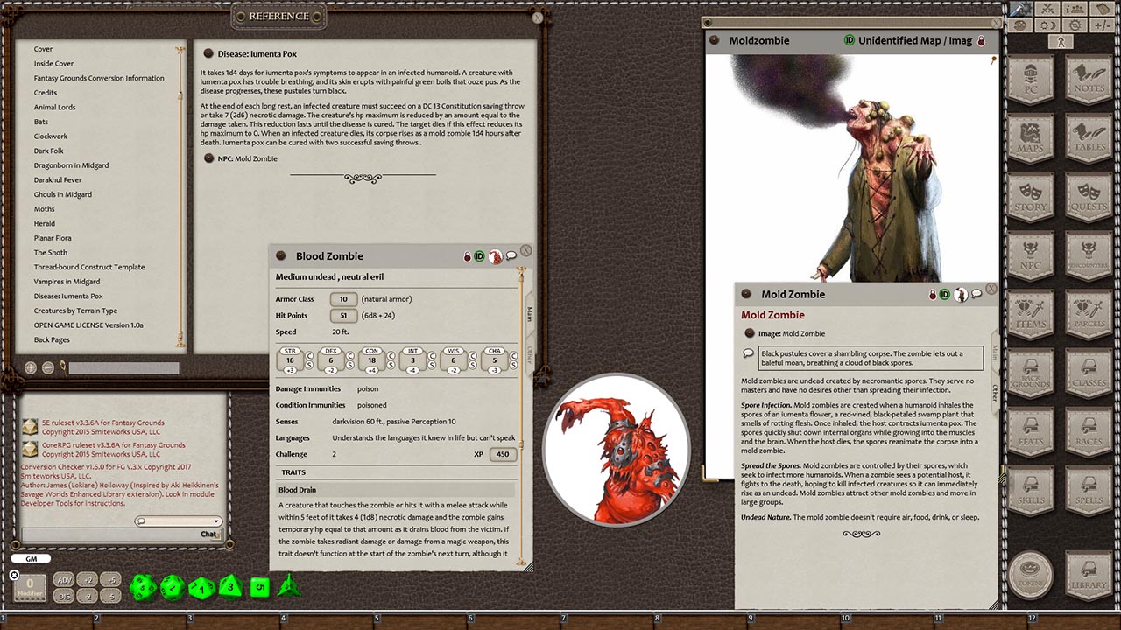Toggle the ID indicator on Blood Zombie window
This screenshot has height=630, width=1121.
click(479, 255)
